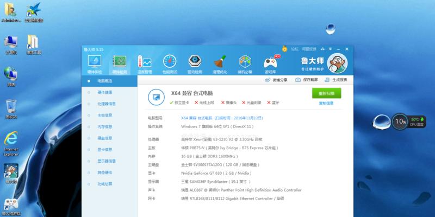This screenshot has width=435, height=217.
Task: Click the ALC887 sound card value
Action: coord(241,190)
